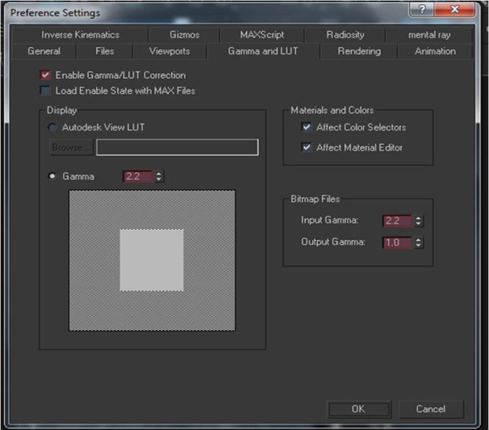Click the gamma calibration preview square
Viewport: 489px width, 430px height.
click(152, 261)
